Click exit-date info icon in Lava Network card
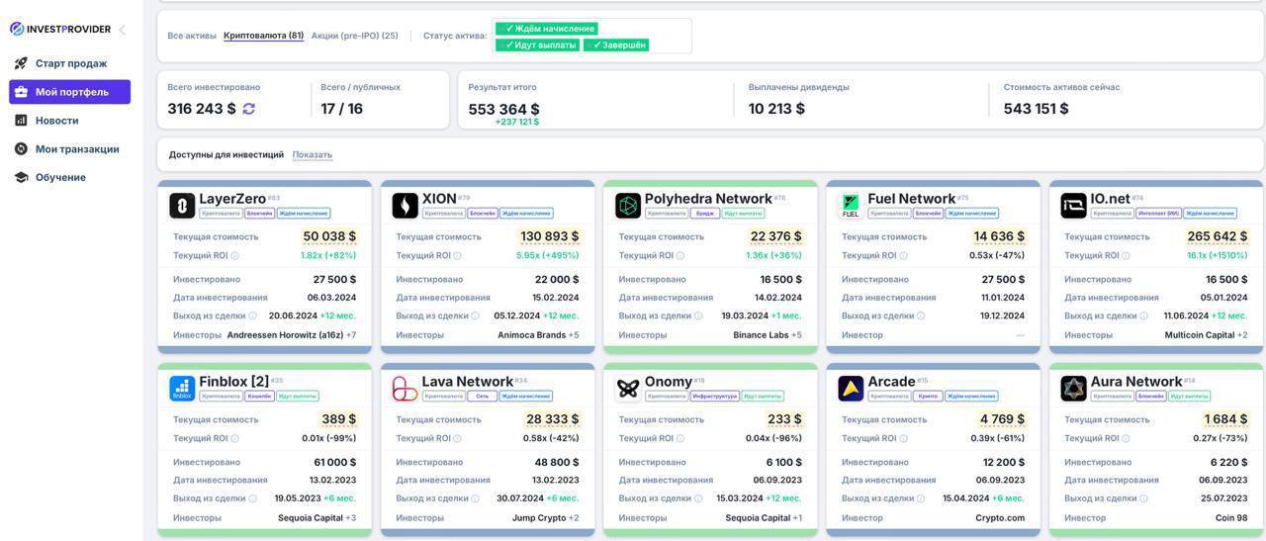Viewport: 1266px width, 541px height. [x=475, y=499]
